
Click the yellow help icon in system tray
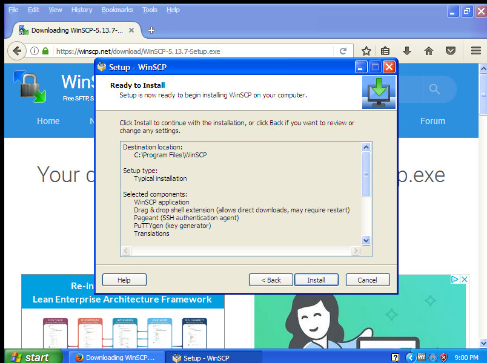coord(395,358)
